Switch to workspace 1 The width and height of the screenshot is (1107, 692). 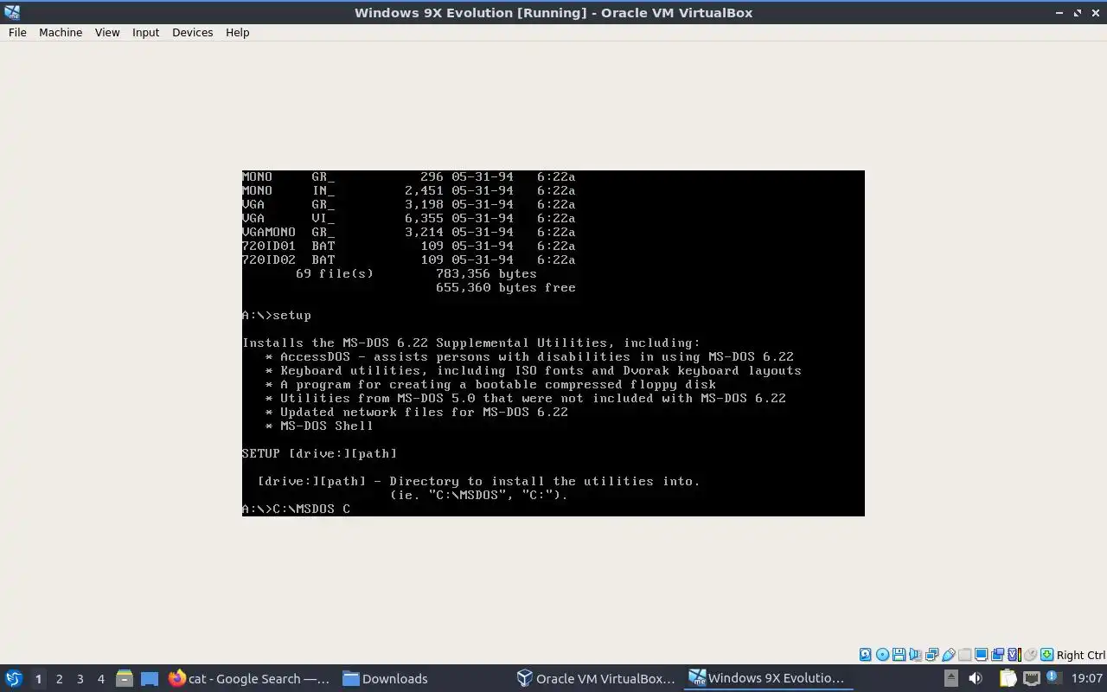[38, 678]
